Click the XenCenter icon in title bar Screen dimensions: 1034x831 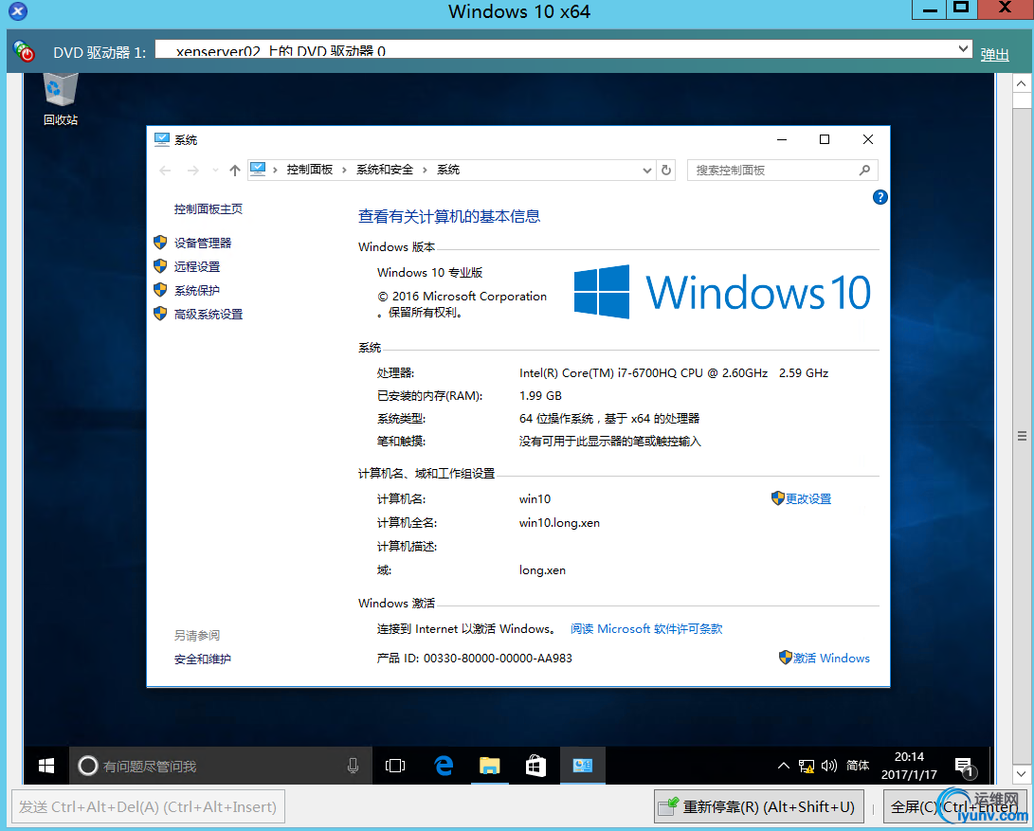tap(18, 11)
